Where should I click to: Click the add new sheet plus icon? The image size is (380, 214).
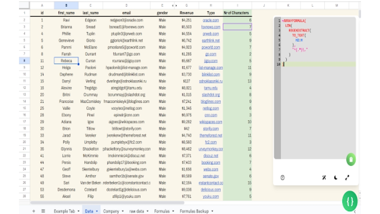tap(34, 211)
